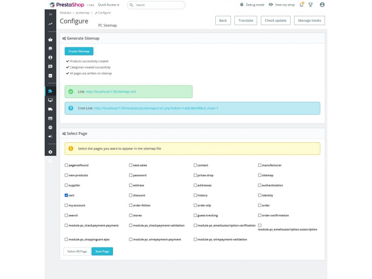This screenshot has width=372, height=279.
Task: Open International globe icon in sidebar
Action: coord(50,127)
